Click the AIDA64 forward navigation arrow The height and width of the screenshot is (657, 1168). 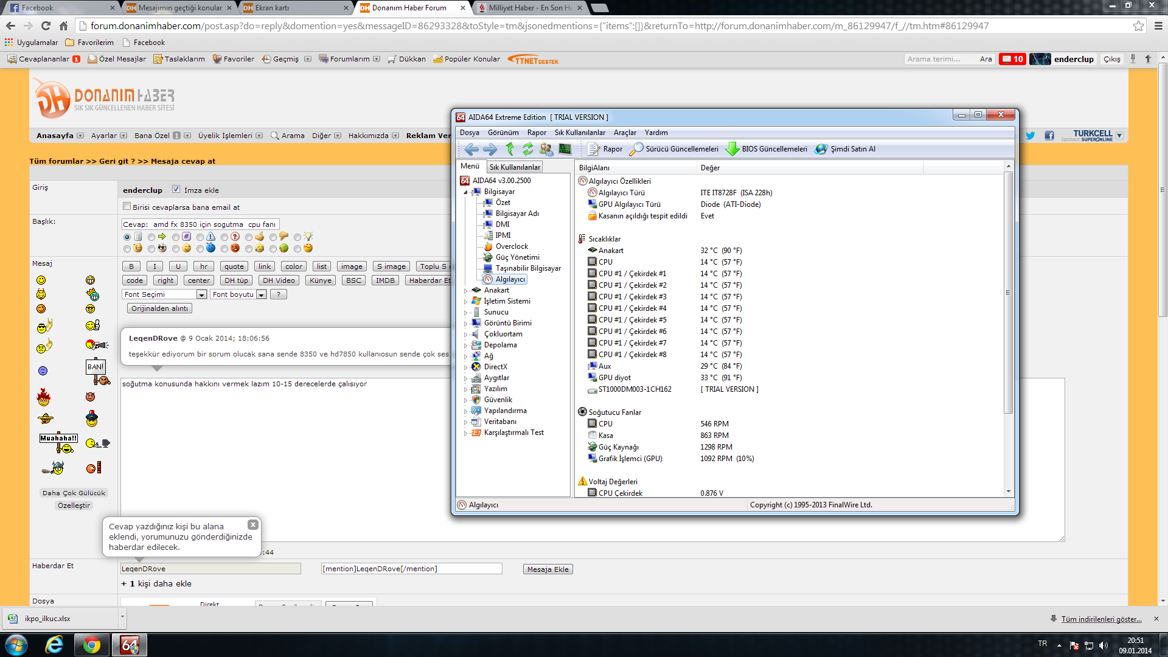click(490, 149)
